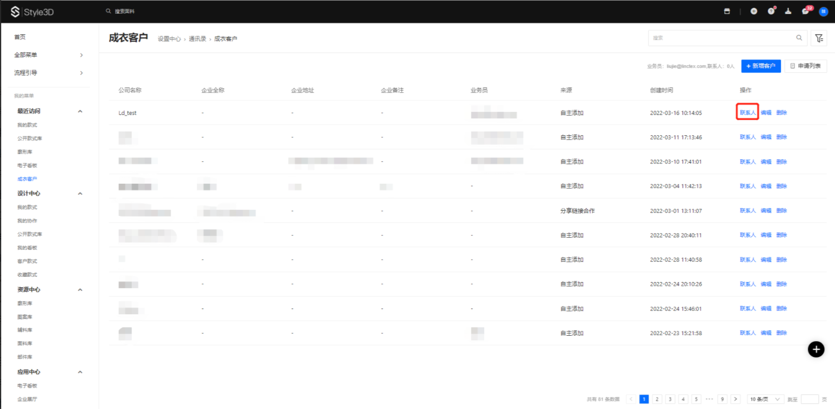Viewport: 835px width, 409px height.
Task: Go to 首页 in the sidebar
Action: pos(20,37)
